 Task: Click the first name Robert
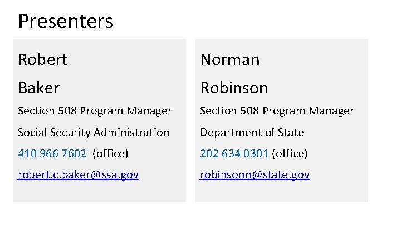[x=42, y=59]
